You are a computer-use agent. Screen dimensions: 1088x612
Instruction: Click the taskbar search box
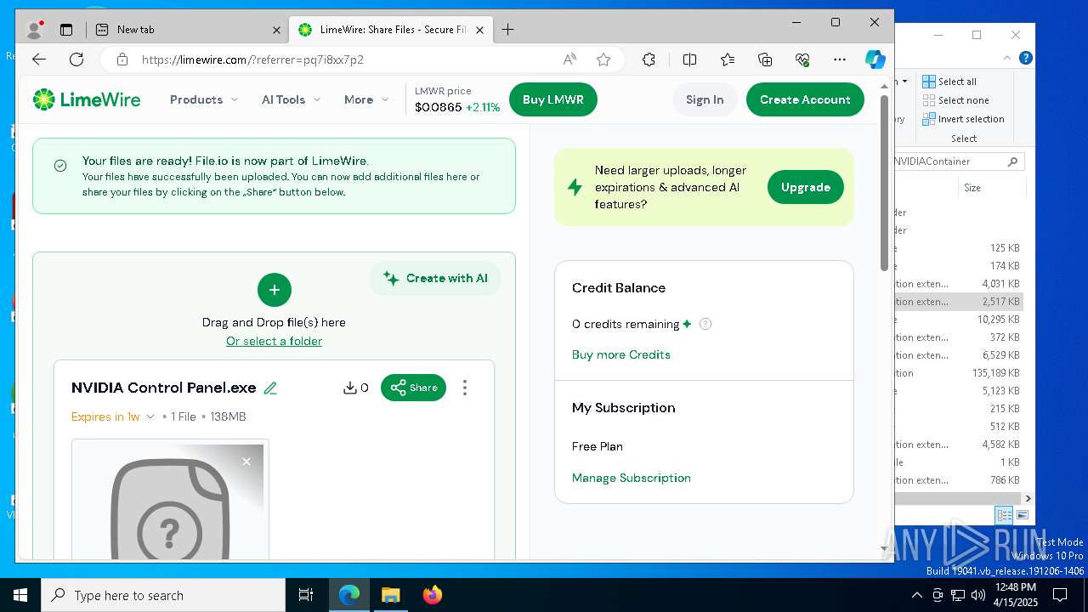tap(163, 595)
